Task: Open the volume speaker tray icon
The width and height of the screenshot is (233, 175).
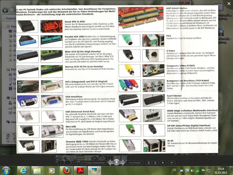Action: coord(192,171)
